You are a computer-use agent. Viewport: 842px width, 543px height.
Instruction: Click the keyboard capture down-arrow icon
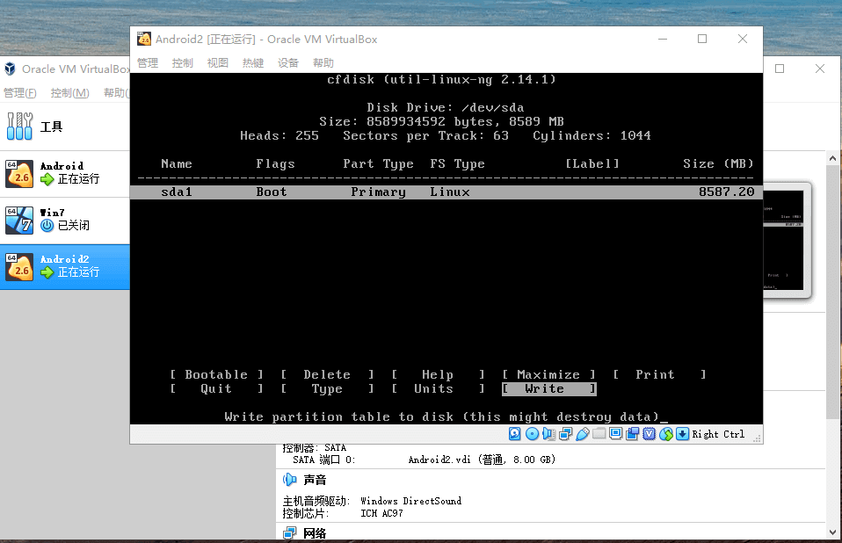coord(682,434)
